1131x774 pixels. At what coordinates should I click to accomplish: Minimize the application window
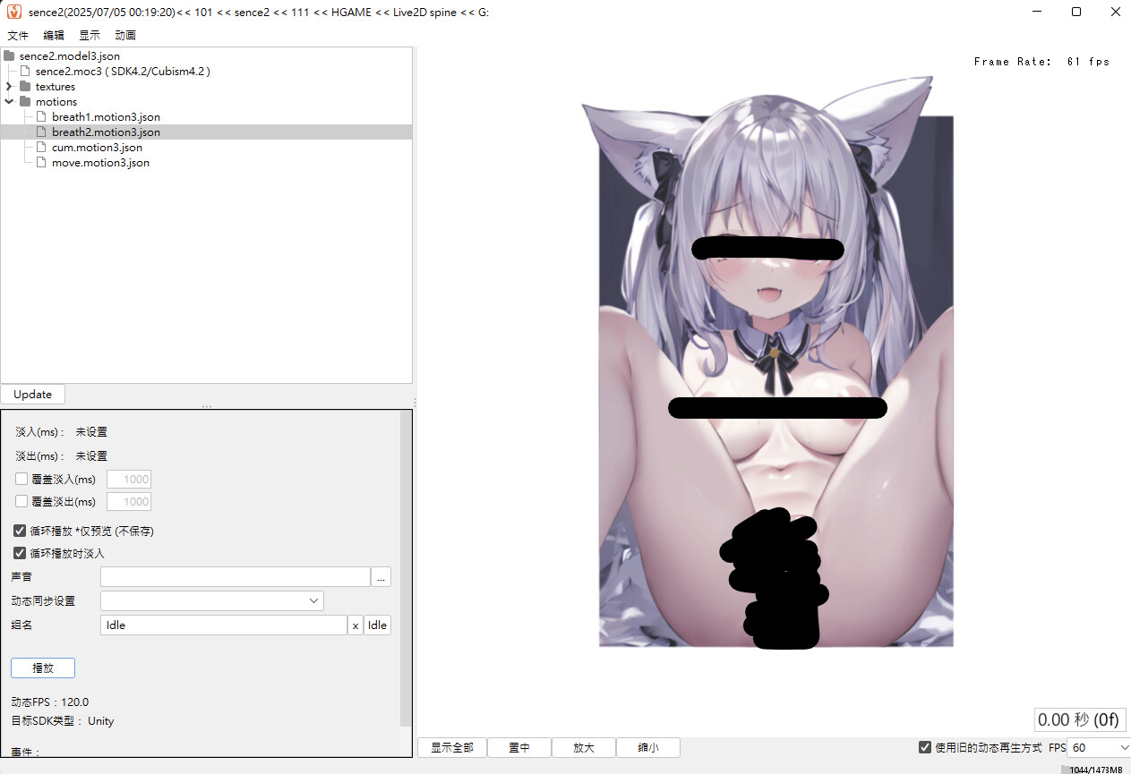pyautogui.click(x=1036, y=12)
